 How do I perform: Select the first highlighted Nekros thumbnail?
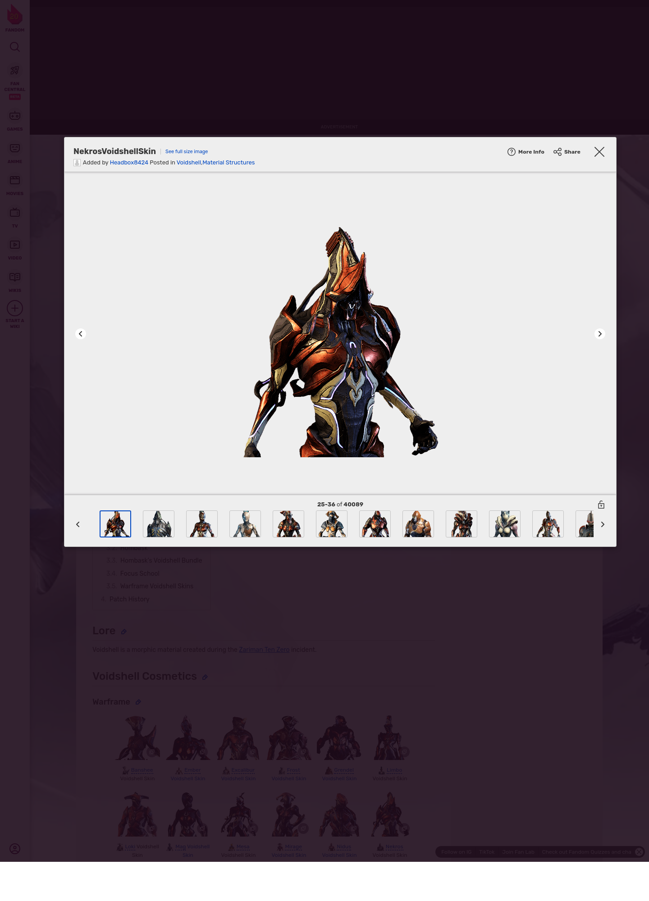[115, 524]
